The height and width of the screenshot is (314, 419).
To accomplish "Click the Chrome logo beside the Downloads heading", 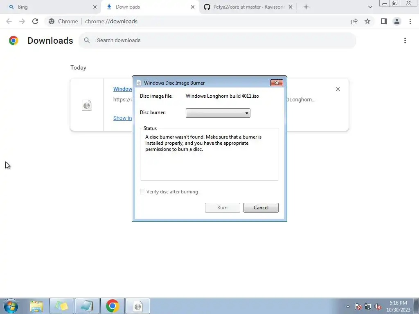I will (x=14, y=40).
